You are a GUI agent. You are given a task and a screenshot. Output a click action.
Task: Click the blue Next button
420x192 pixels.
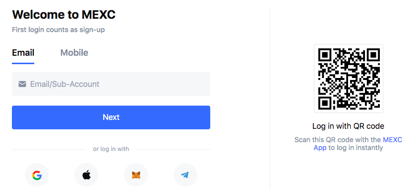[x=111, y=117]
